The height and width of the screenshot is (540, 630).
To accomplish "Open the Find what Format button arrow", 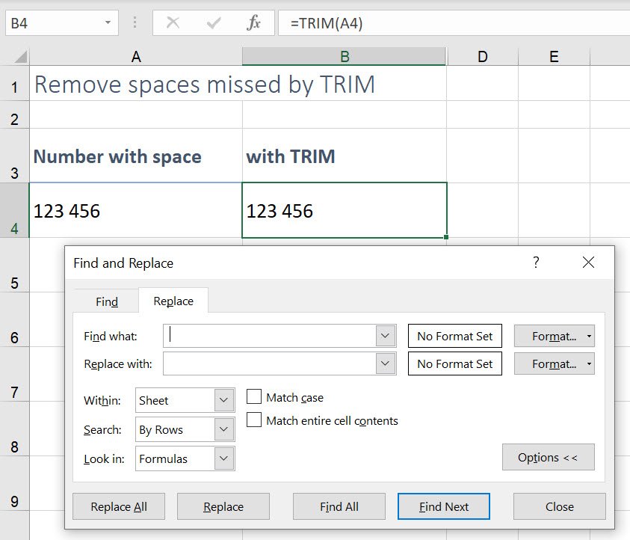I will [589, 337].
